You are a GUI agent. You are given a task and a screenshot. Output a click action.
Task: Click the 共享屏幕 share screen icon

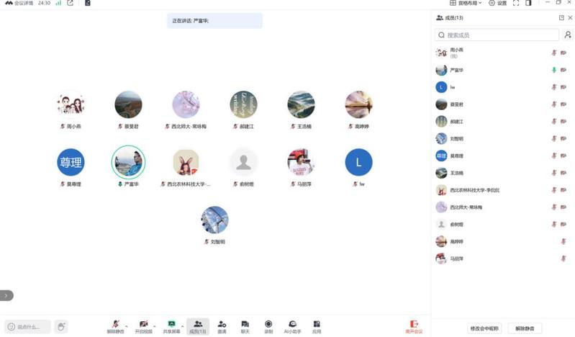(172, 325)
